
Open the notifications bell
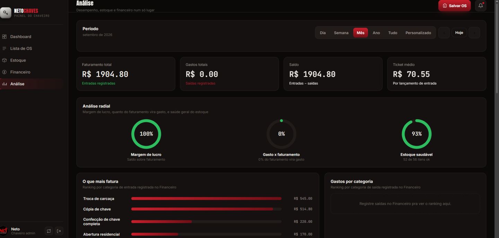pos(481,6)
